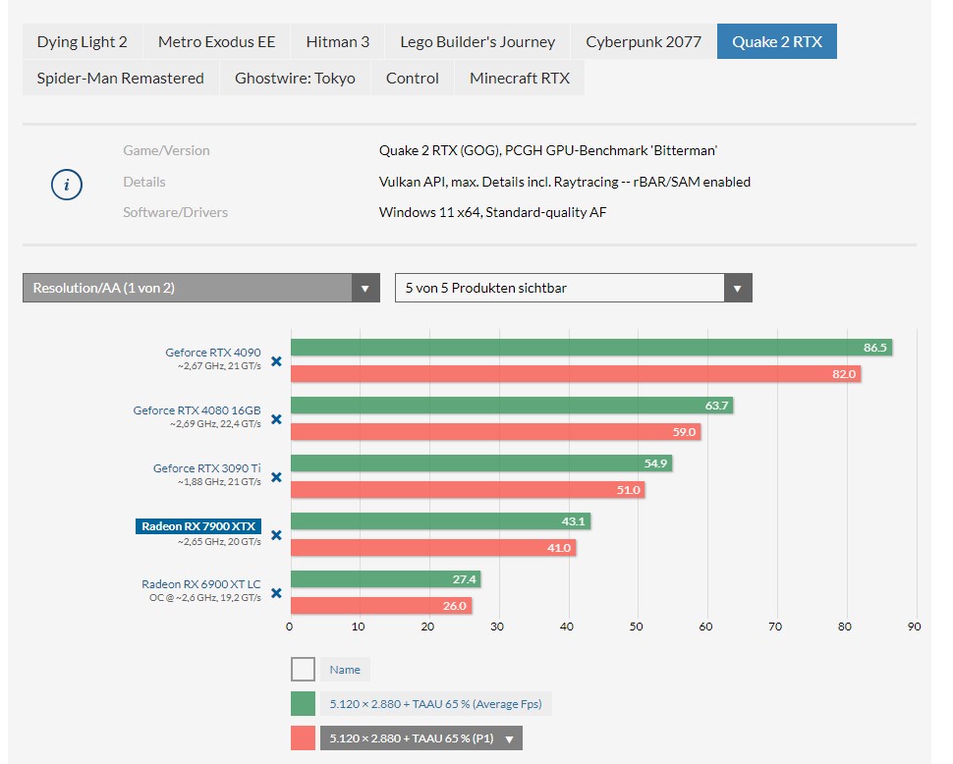Open Lego Builder's Journey tab
Image resolution: width=953 pixels, height=764 pixels.
(x=477, y=41)
